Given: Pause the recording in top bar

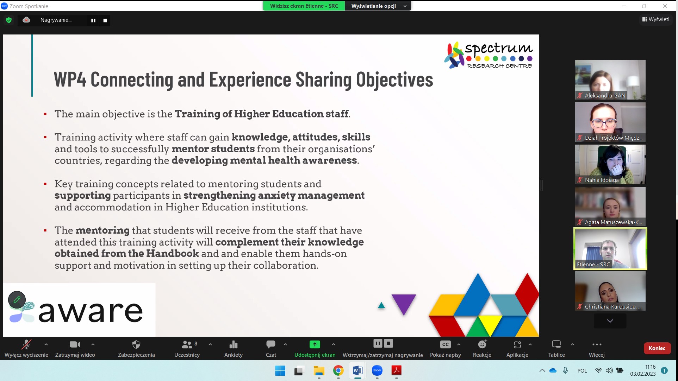Looking at the screenshot, I should point(93,20).
